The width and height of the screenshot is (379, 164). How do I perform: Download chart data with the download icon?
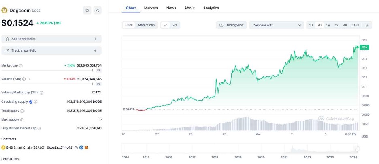367,25
